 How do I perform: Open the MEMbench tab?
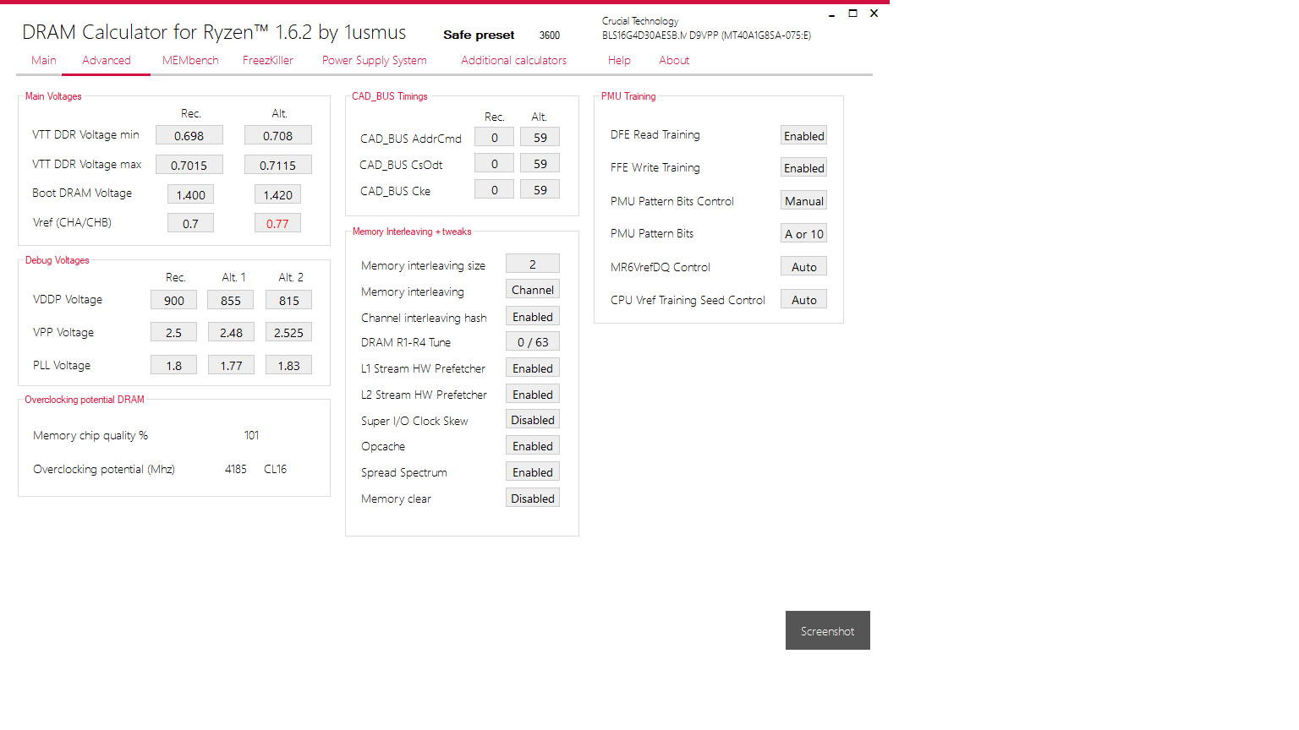(190, 60)
